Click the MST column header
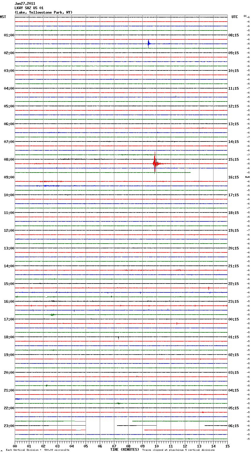 3,17
